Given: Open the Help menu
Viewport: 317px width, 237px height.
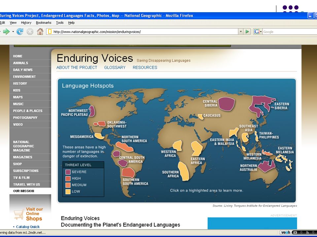Looking at the screenshot, I should click(71, 23).
